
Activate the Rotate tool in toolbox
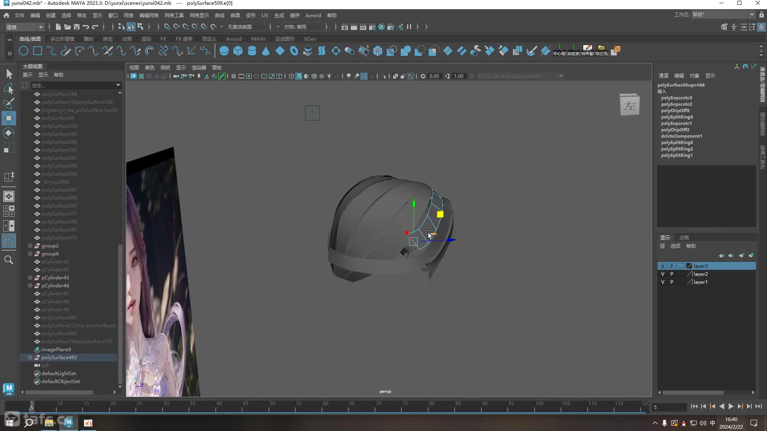[x=9, y=133]
